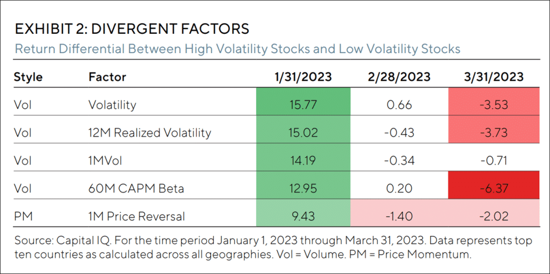The width and height of the screenshot is (550, 274).
Task: Select the -1.40 pink cell
Action: (x=398, y=217)
